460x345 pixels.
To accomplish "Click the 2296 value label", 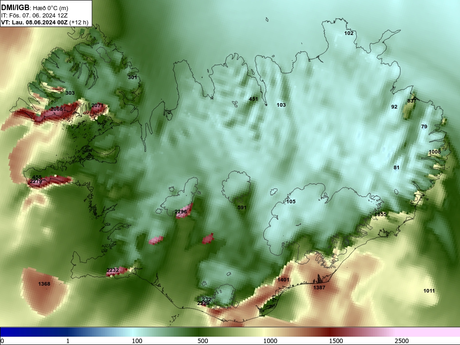I will tap(181, 212).
